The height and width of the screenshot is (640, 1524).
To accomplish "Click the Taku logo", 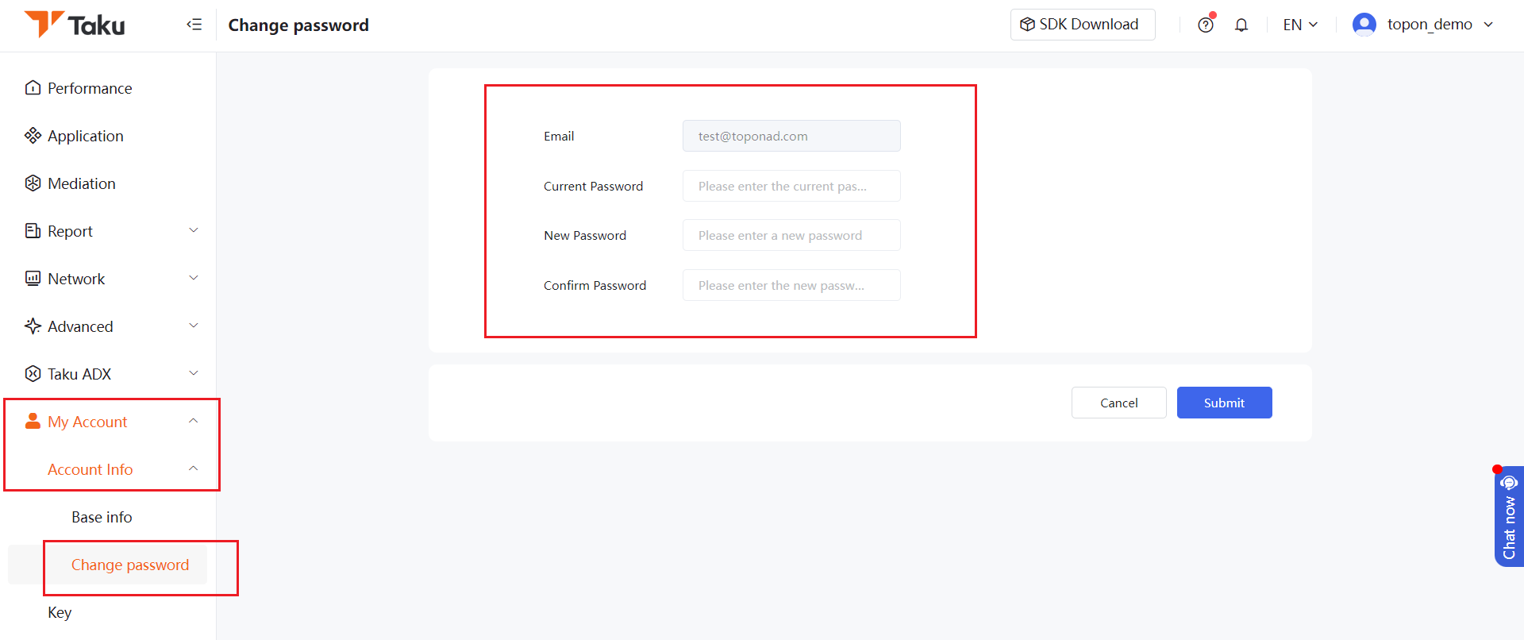I will click(75, 25).
